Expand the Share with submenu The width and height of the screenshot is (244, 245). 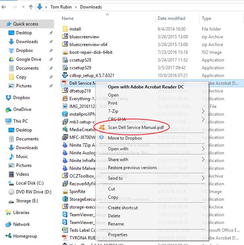152,160
